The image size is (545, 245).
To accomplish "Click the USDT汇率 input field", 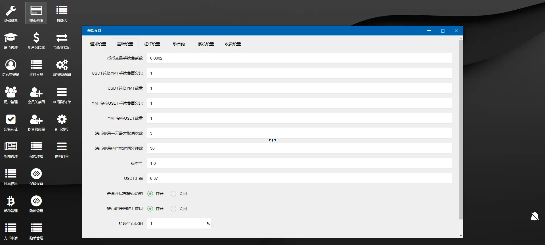I will [299, 178].
